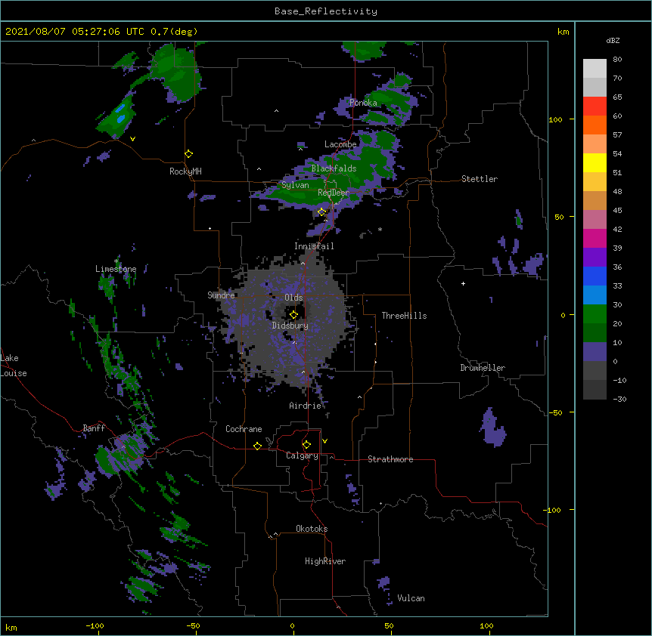This screenshot has height=636, width=652.
Task: Click the Strathmore town label
Action: [390, 459]
